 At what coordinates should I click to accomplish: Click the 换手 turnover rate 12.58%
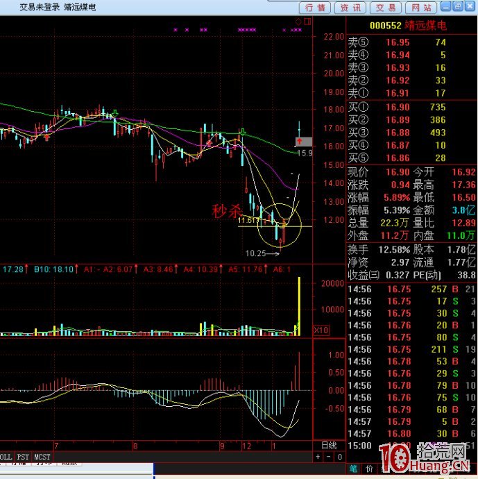pos(394,250)
